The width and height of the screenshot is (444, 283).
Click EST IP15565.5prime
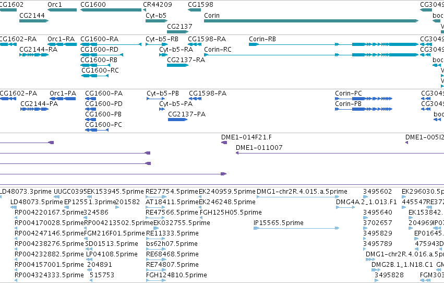pyautogui.click(x=279, y=223)
